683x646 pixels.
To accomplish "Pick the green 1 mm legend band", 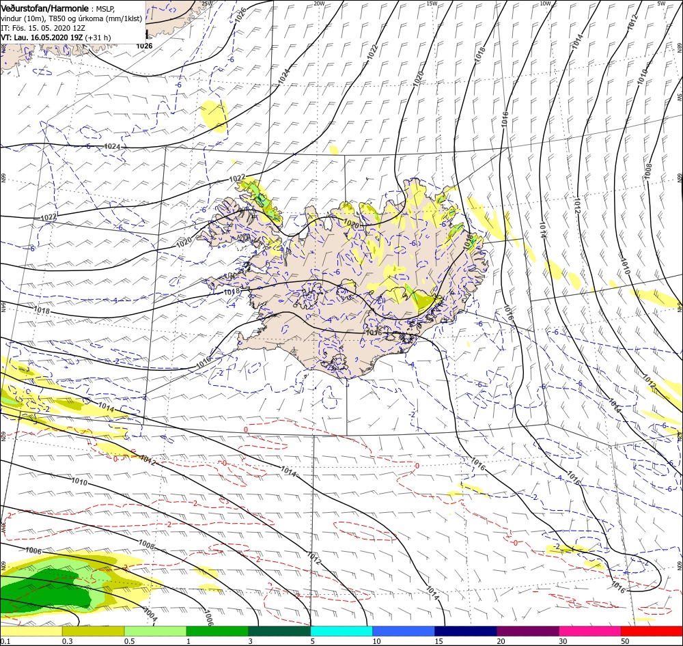I will (x=217, y=631).
